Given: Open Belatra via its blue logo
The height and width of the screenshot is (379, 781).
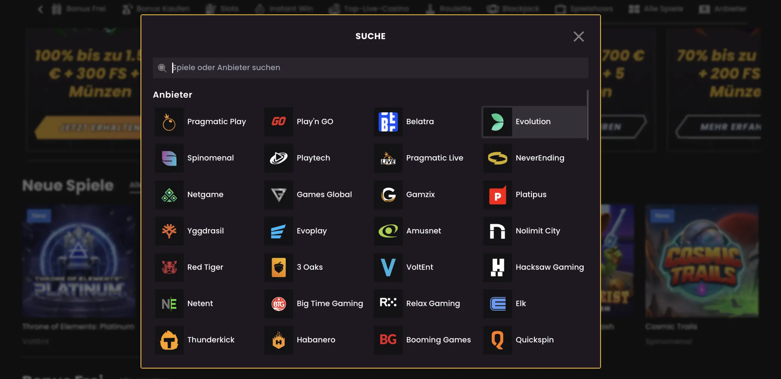Looking at the screenshot, I should [x=388, y=122].
